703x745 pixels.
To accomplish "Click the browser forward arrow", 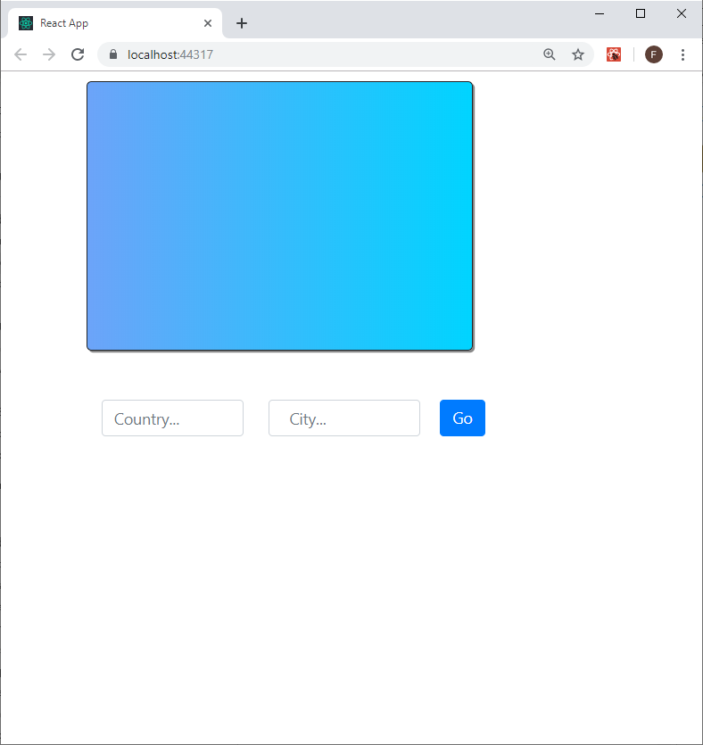I will coord(49,54).
